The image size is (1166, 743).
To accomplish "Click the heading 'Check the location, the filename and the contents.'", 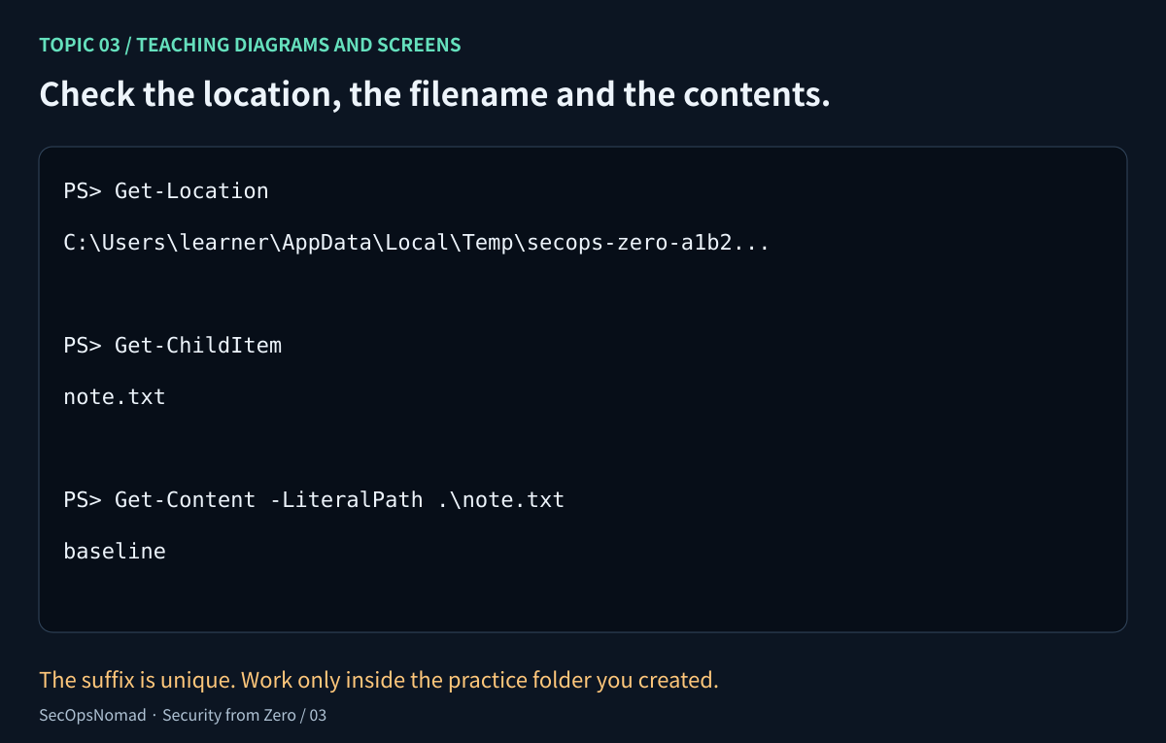I will tap(434, 94).
